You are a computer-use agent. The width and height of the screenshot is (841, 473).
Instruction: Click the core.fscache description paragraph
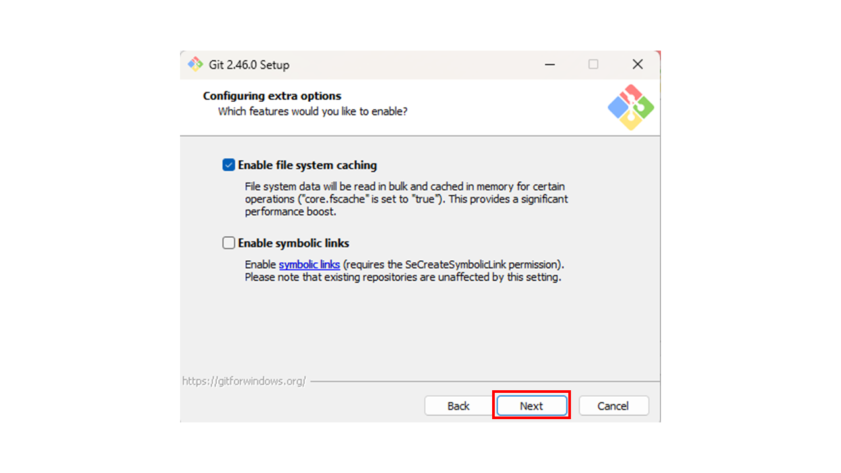coord(405,199)
